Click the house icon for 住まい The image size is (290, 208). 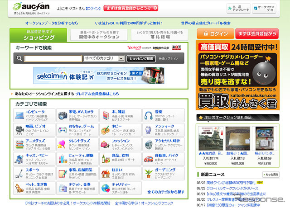[106, 174]
